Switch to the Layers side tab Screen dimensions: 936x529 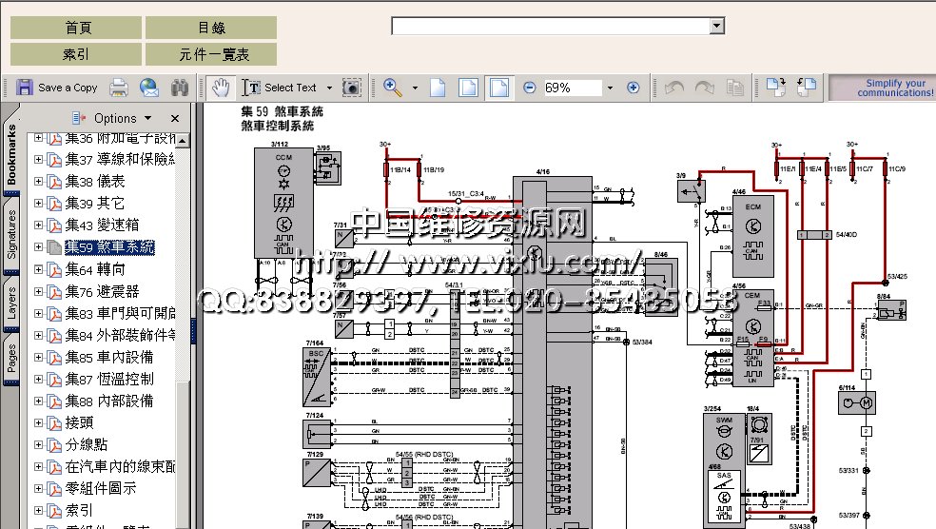[x=11, y=298]
